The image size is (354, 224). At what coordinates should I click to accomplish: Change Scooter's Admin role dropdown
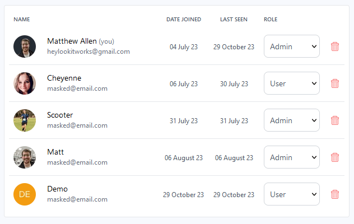point(292,120)
